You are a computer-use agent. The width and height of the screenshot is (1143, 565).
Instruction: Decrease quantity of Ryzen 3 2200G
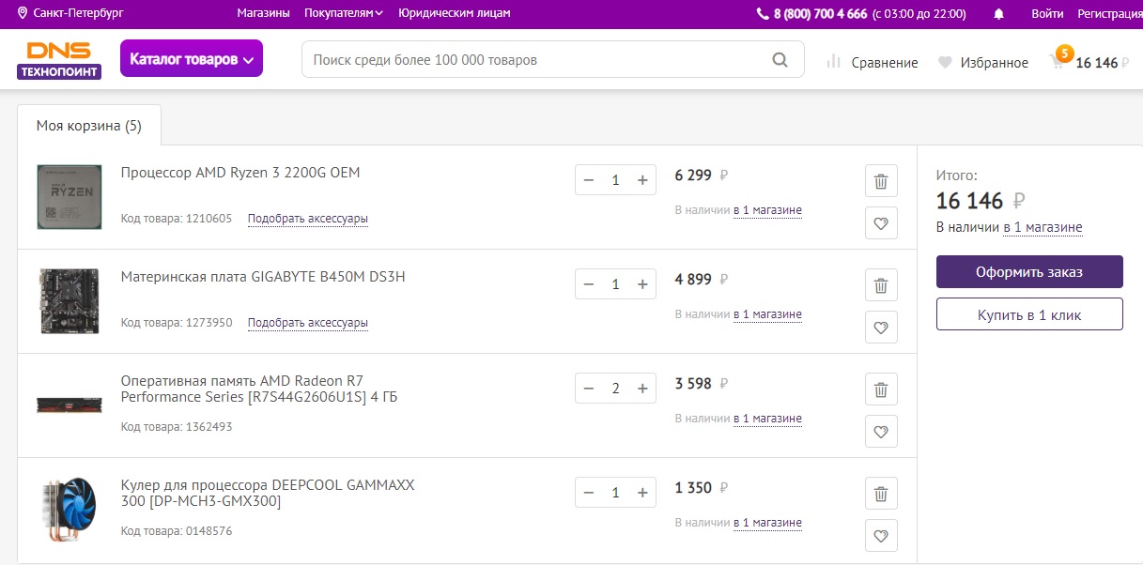point(589,180)
